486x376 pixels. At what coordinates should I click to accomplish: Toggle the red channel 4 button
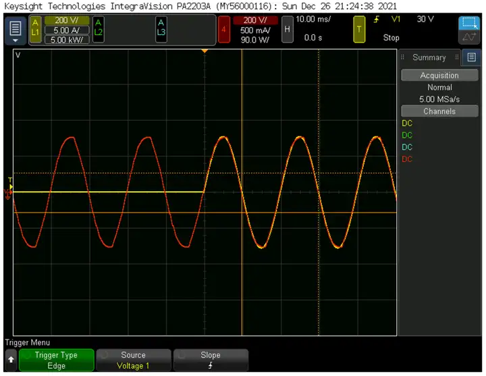pos(224,30)
